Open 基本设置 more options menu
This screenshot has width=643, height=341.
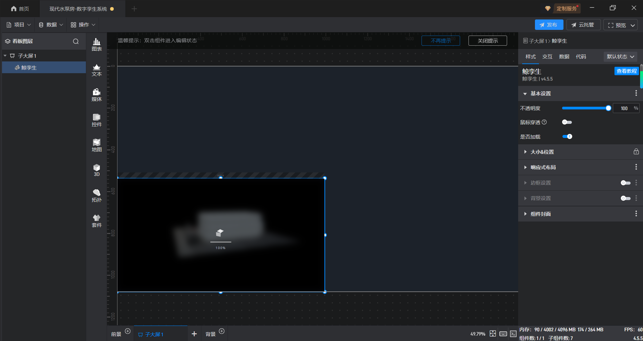point(636,93)
